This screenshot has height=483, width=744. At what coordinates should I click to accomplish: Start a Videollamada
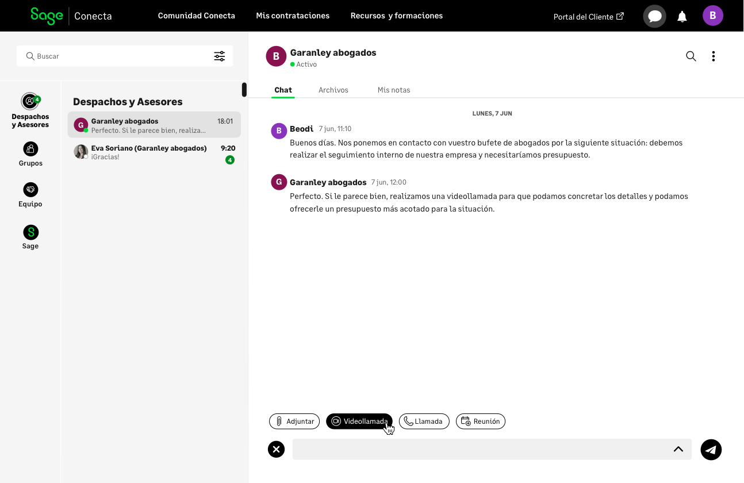pyautogui.click(x=359, y=421)
